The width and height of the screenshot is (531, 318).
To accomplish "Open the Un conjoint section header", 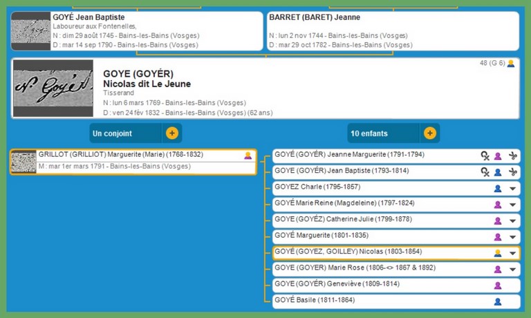I will click(x=125, y=133).
